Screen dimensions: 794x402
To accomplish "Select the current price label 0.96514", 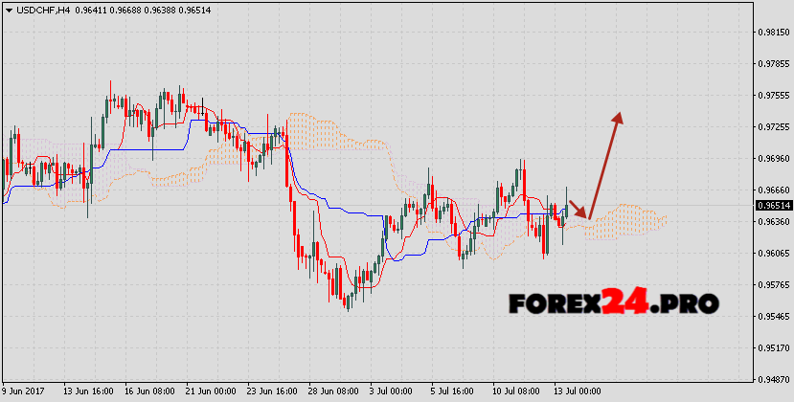I will [x=773, y=205].
